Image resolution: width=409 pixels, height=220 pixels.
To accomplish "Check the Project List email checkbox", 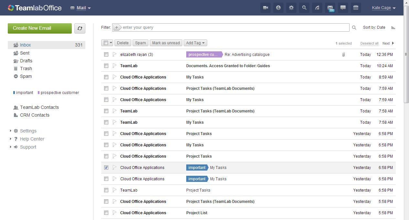I will (x=106, y=213).
